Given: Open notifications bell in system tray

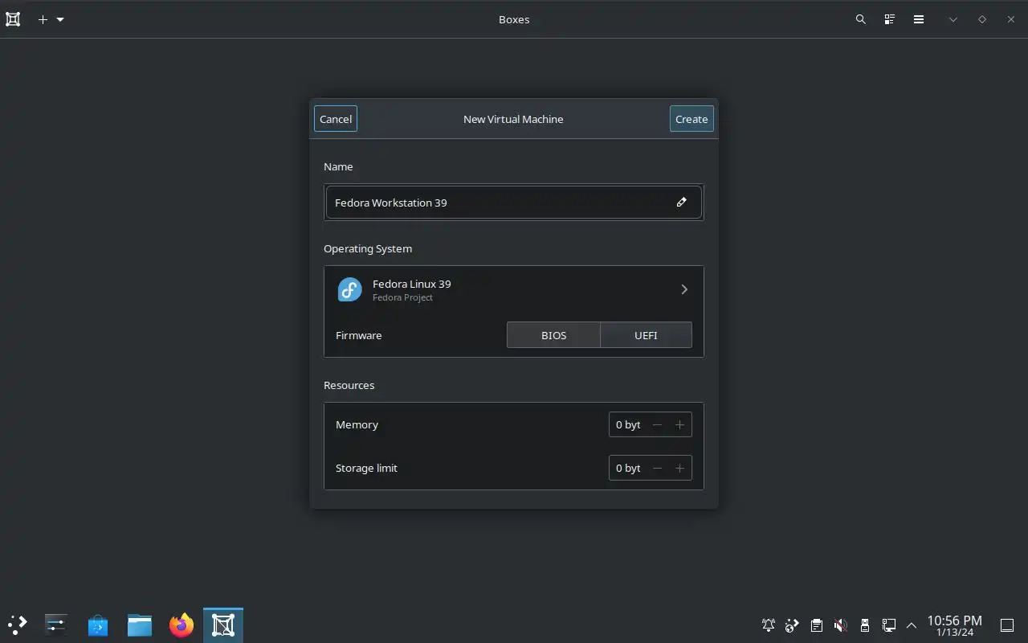Looking at the screenshot, I should pos(769,625).
